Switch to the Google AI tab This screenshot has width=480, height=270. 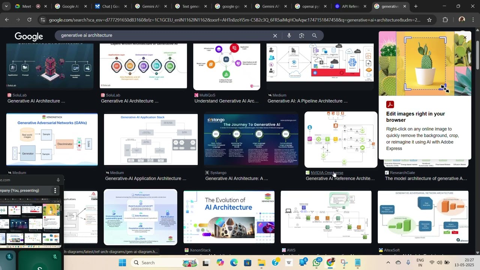coord(70,6)
